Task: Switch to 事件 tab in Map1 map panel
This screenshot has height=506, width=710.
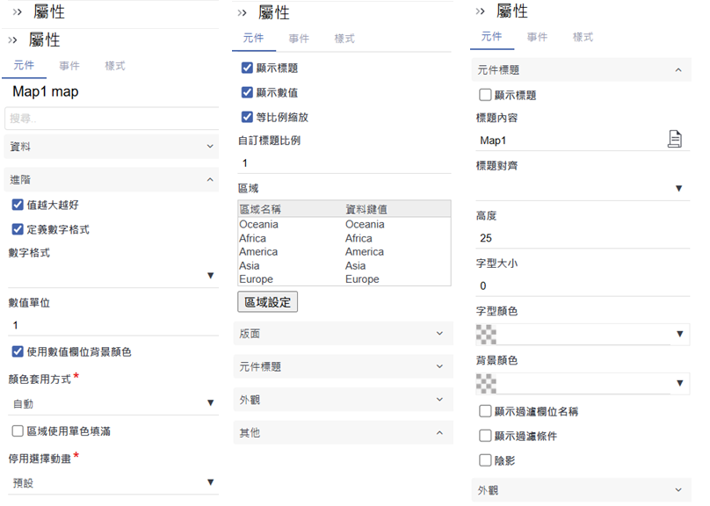Action: pyautogui.click(x=69, y=66)
